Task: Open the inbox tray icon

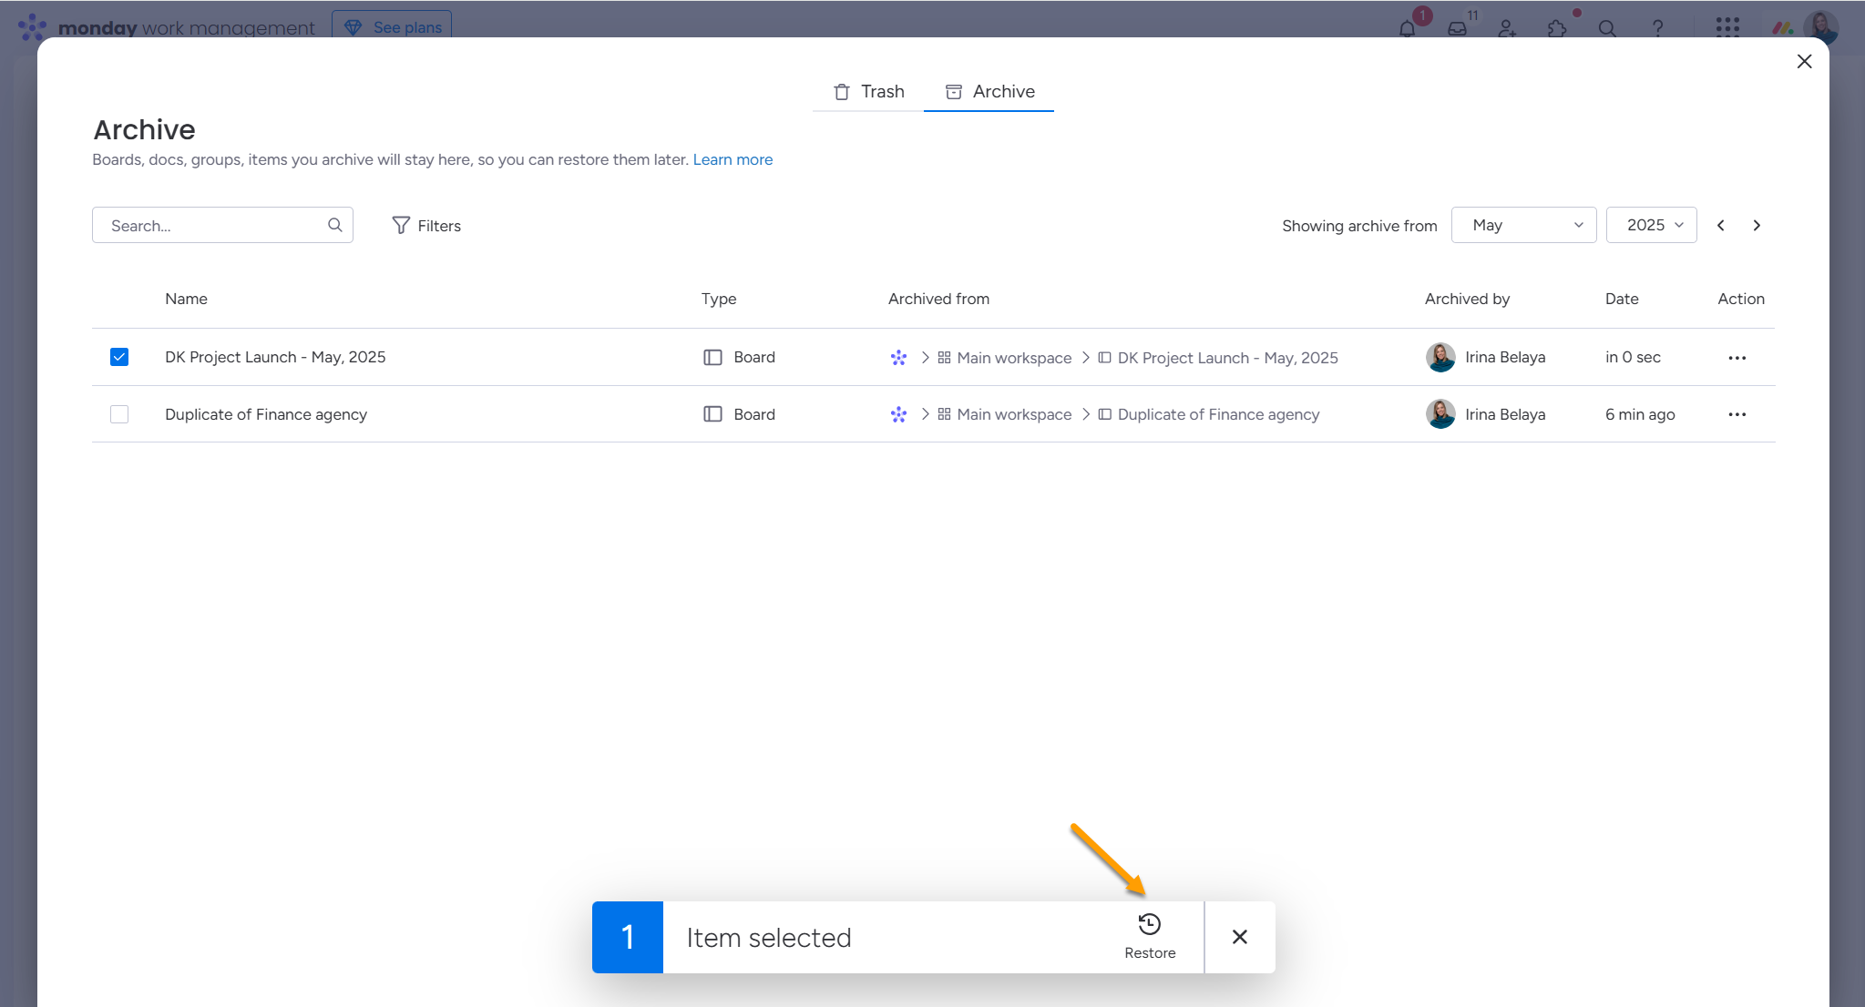Action: [1458, 28]
